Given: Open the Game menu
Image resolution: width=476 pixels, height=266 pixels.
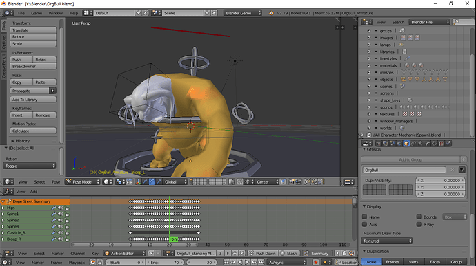Looking at the screenshot, I should [x=37, y=13].
